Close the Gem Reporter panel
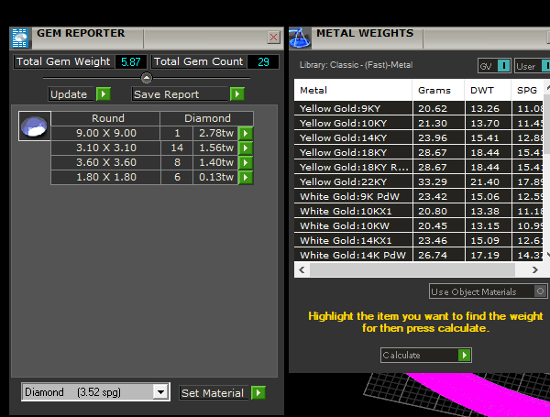This screenshot has height=417, width=550. 273,37
